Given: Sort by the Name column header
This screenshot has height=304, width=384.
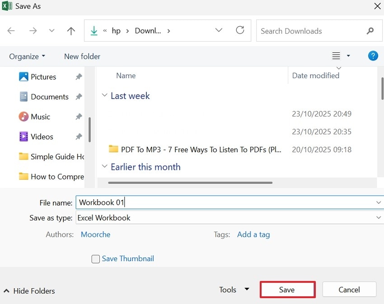Looking at the screenshot, I should click(x=126, y=75).
